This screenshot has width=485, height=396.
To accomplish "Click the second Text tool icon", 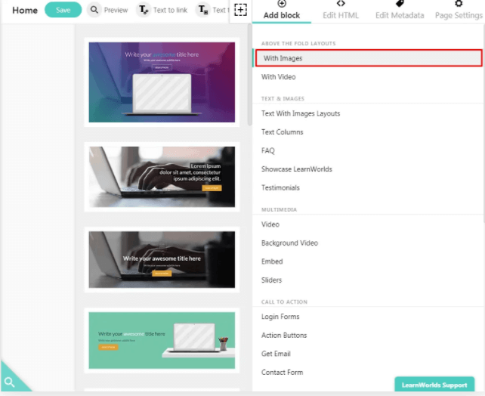I will pyautogui.click(x=203, y=10).
